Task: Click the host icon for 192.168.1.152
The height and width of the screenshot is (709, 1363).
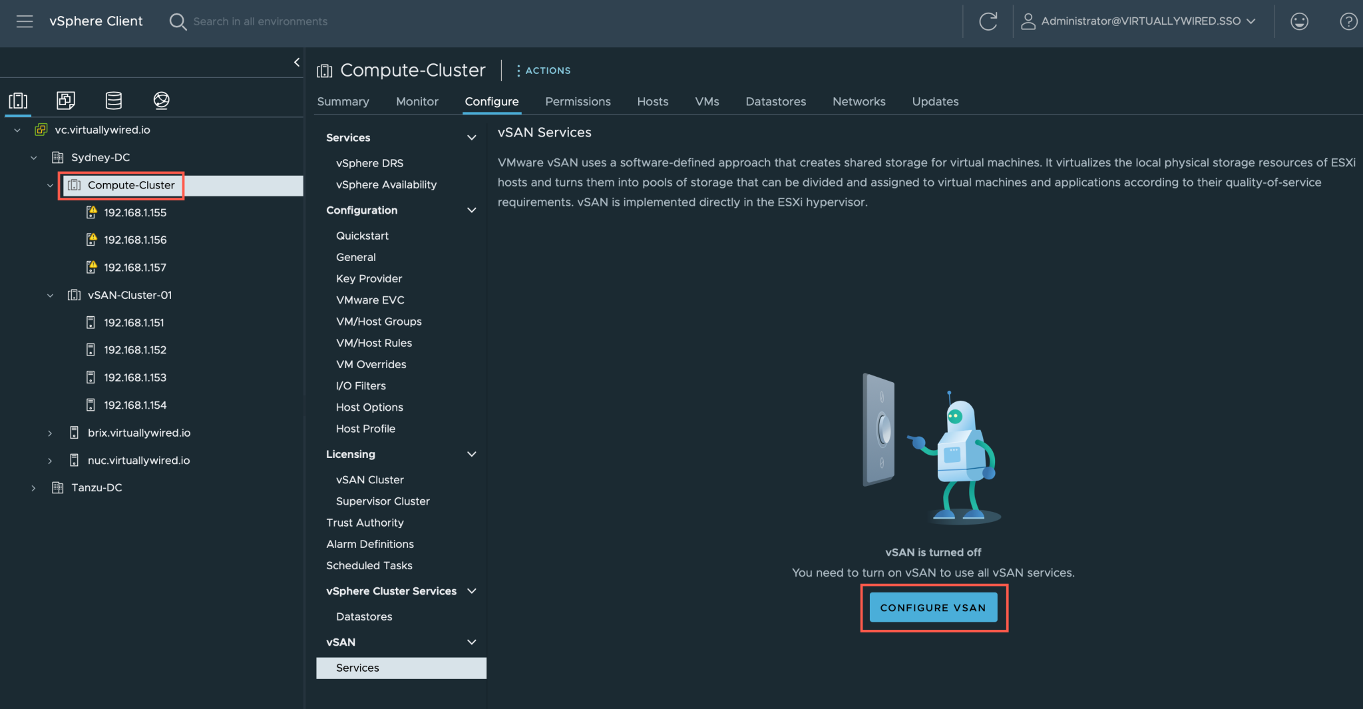Action: 91,350
